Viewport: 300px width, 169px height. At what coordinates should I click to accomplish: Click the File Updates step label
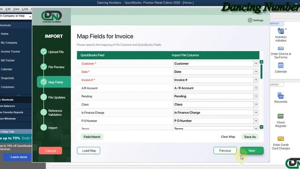[x=57, y=97]
